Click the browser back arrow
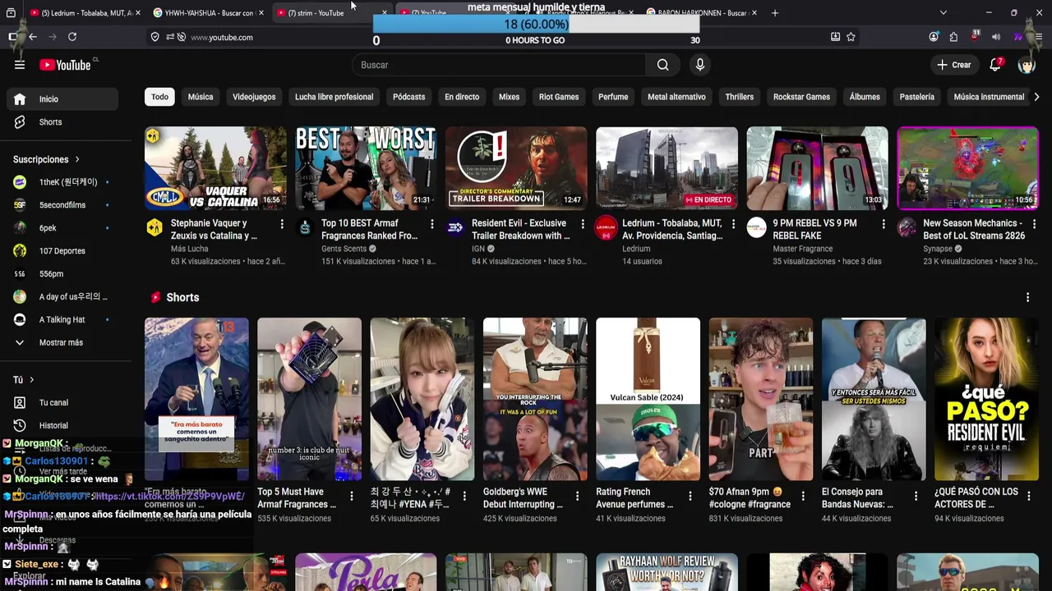The width and height of the screenshot is (1052, 591). (33, 37)
